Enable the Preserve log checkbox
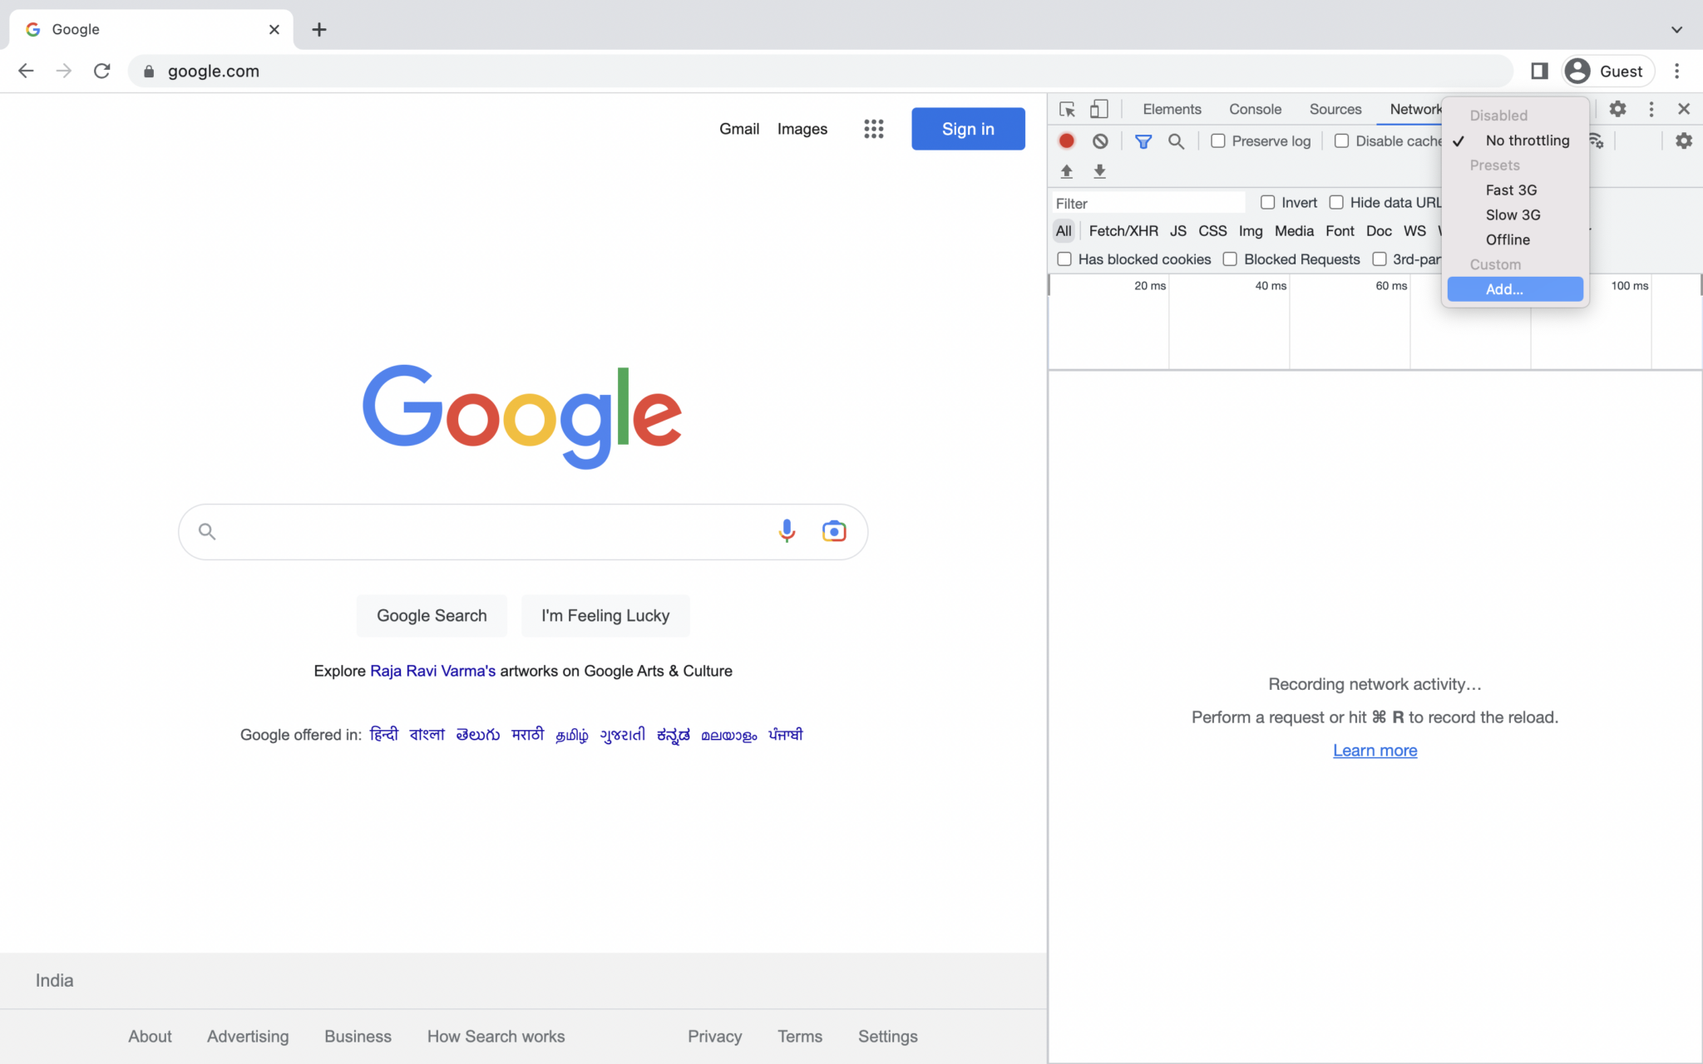 point(1218,141)
